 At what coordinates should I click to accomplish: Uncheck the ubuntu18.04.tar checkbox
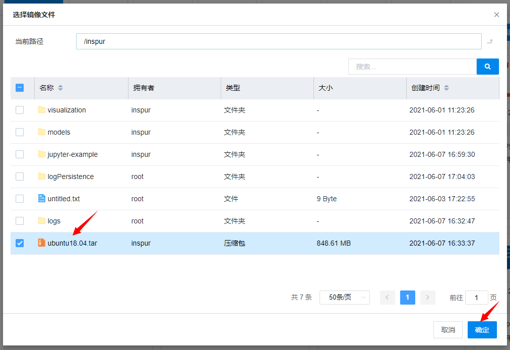(x=20, y=243)
